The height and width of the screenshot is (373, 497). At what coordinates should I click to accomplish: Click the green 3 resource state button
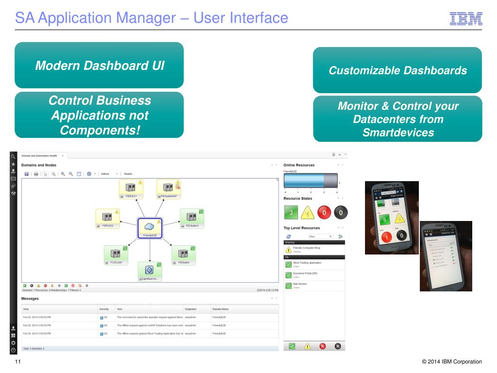[291, 212]
